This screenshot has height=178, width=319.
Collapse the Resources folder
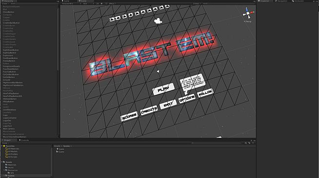4,170
